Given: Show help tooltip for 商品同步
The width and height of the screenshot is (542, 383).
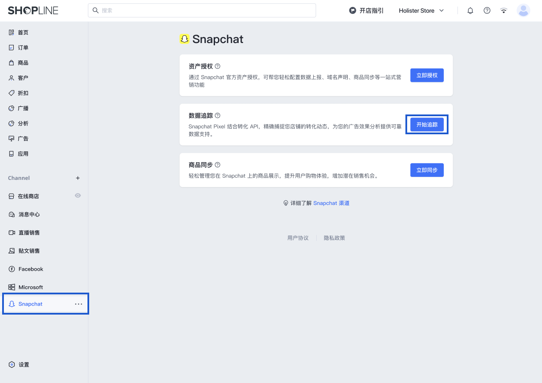Looking at the screenshot, I should [x=218, y=165].
